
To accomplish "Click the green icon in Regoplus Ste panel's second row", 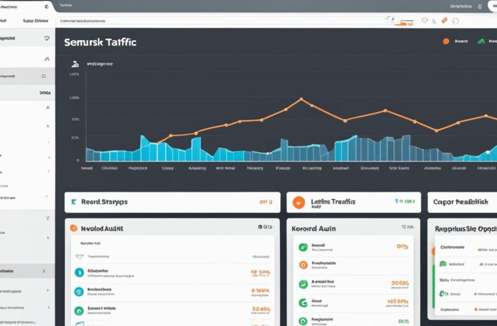I will [x=443, y=264].
